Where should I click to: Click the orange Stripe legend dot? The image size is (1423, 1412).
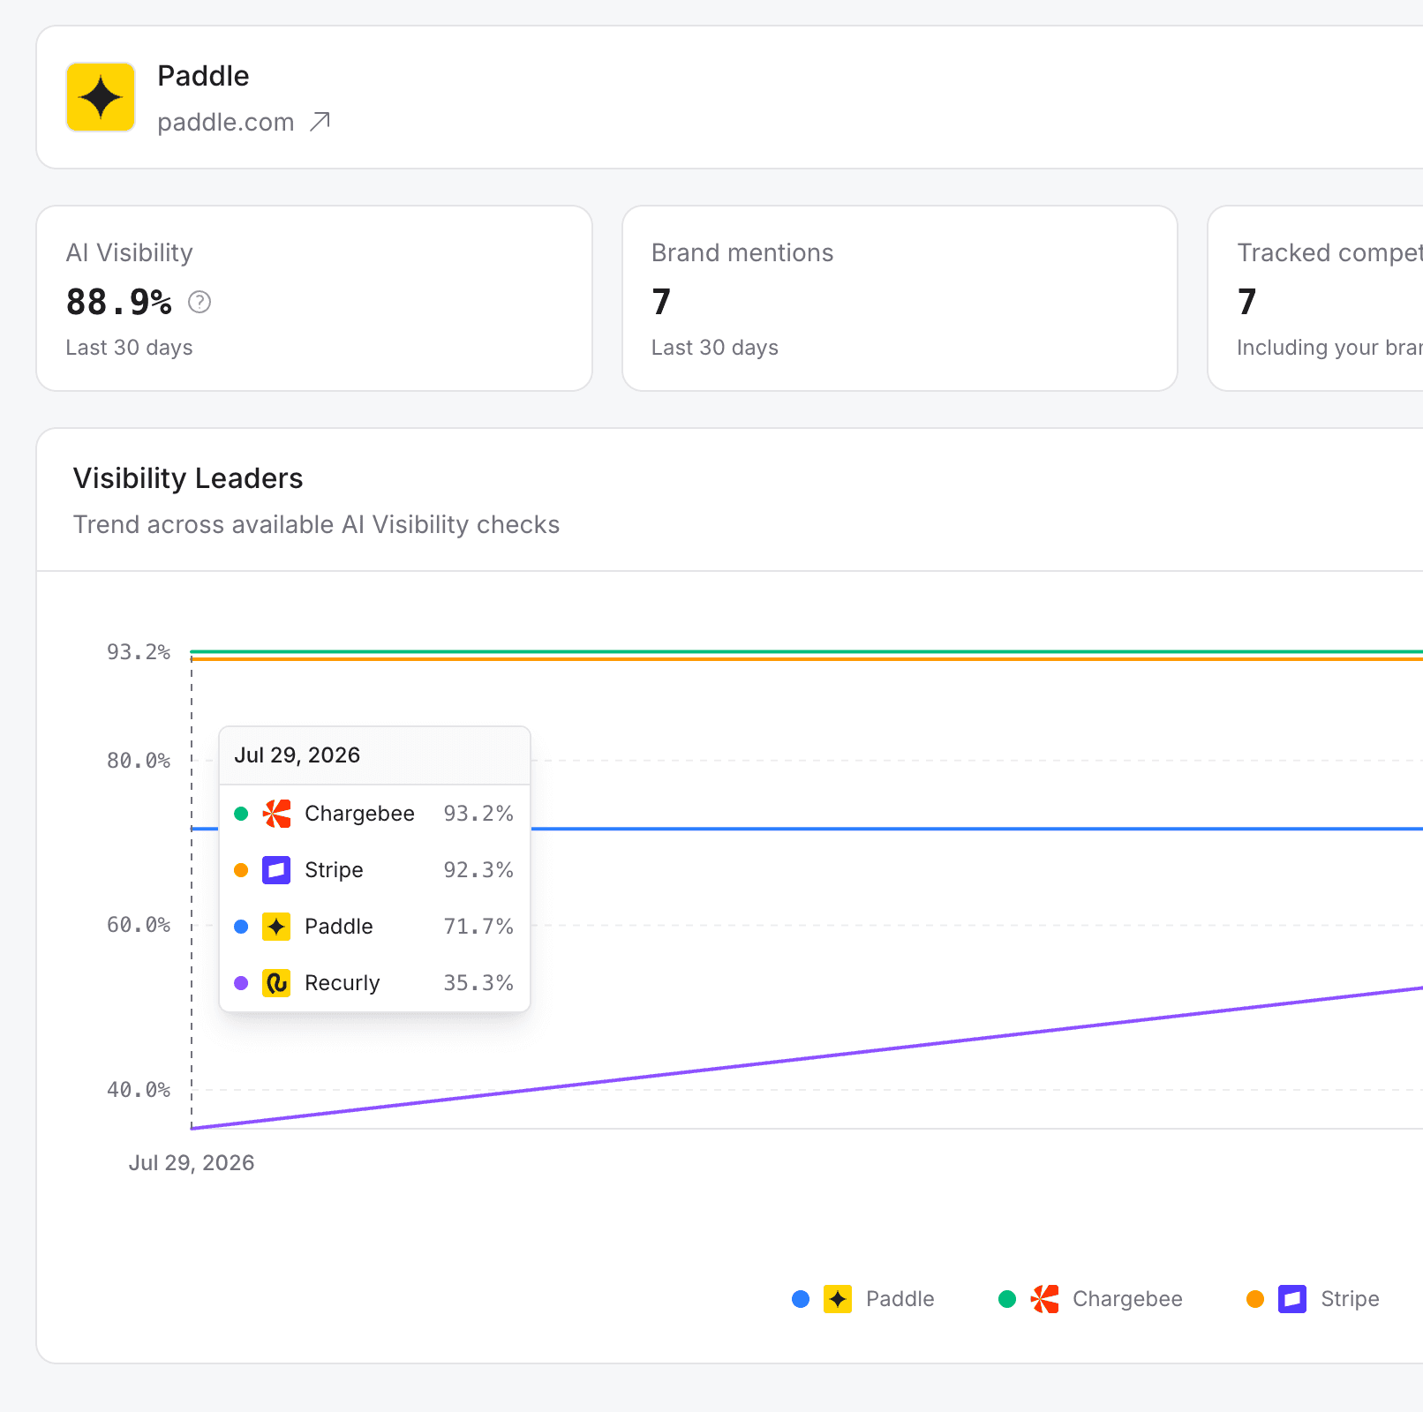pyautogui.click(x=1255, y=1299)
